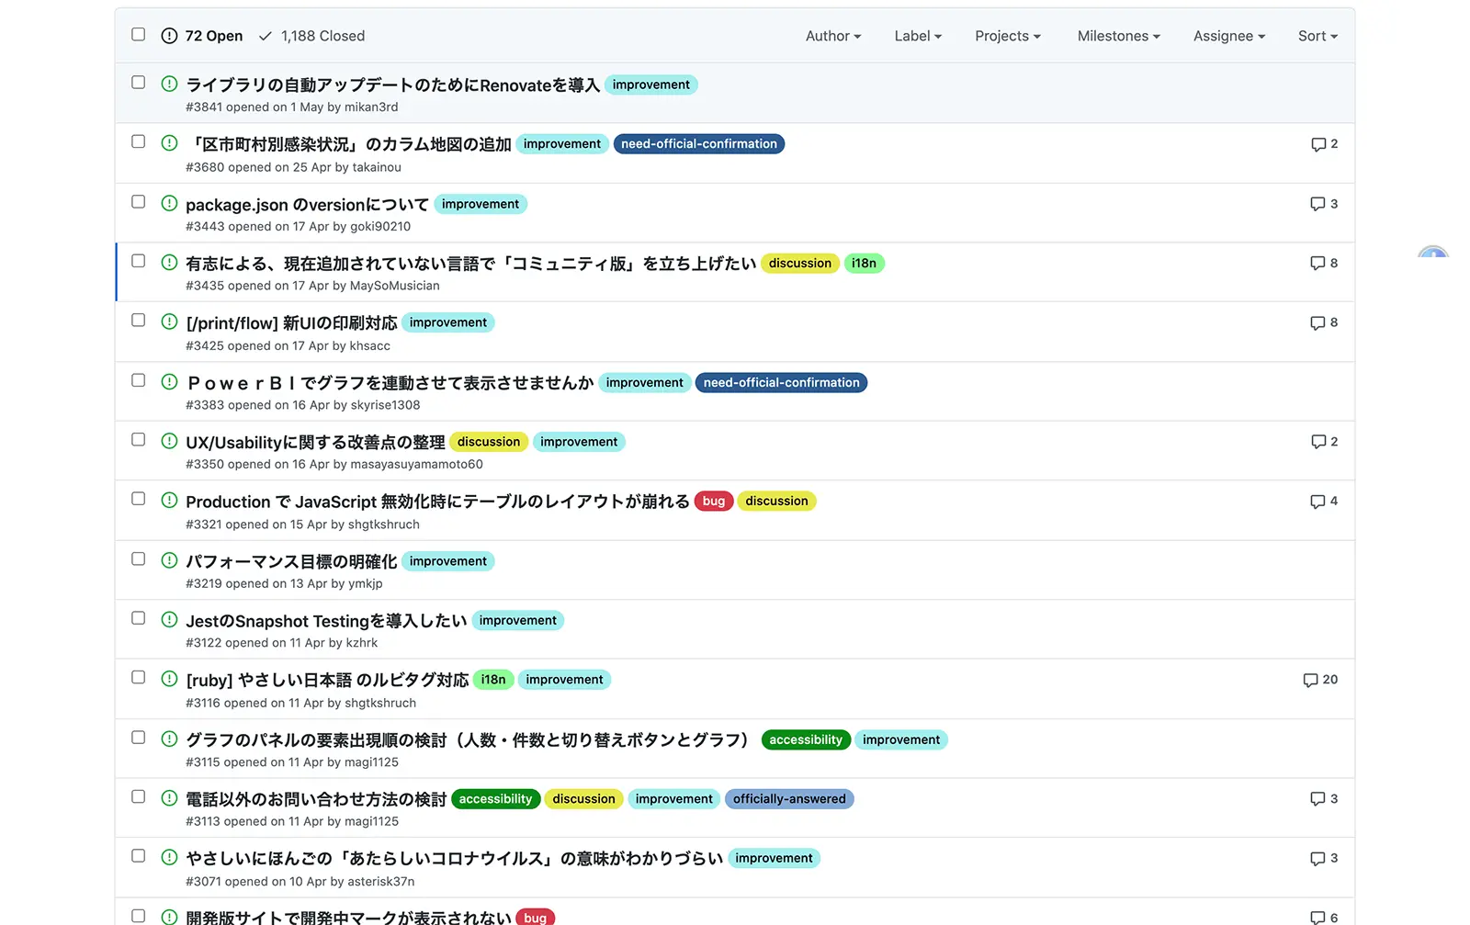Click open-issue icon for issue #3071
The image size is (1470, 925).
click(169, 857)
